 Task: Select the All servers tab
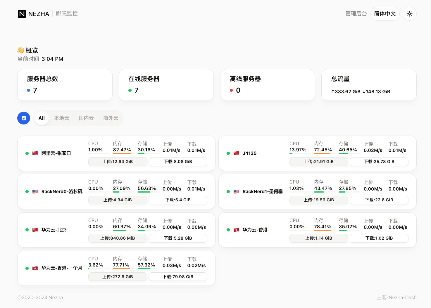point(41,118)
